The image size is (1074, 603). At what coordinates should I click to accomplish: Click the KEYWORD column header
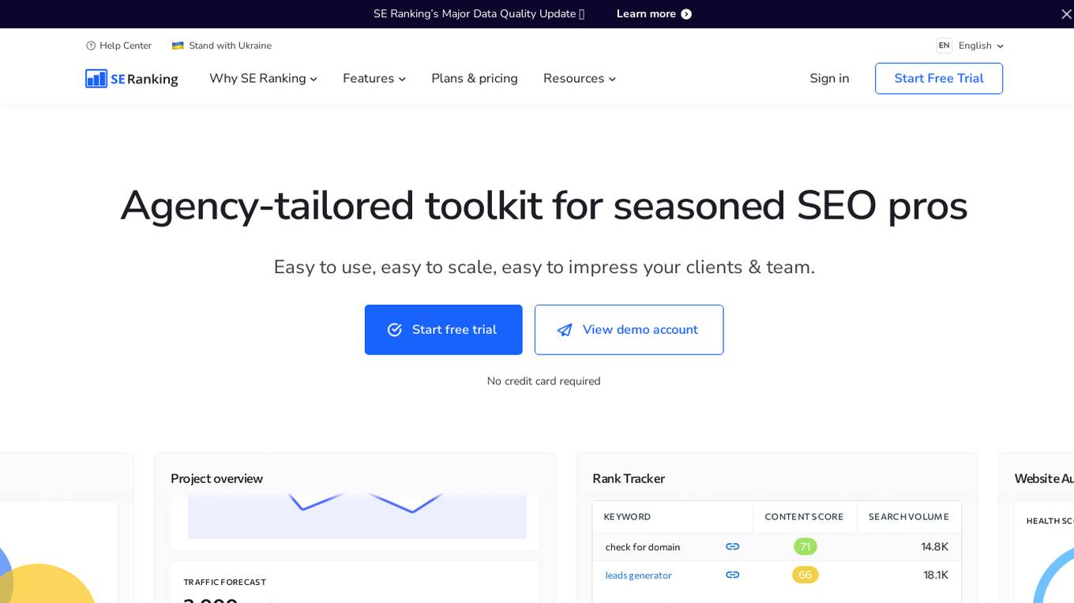pyautogui.click(x=627, y=517)
